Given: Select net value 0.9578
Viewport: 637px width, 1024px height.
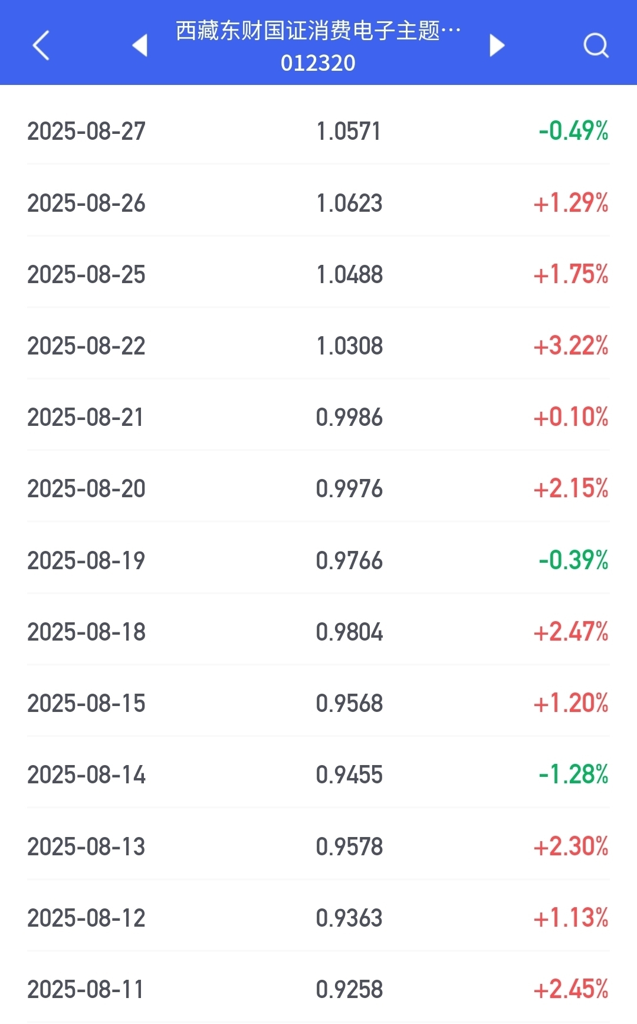Looking at the screenshot, I should click(x=349, y=846).
